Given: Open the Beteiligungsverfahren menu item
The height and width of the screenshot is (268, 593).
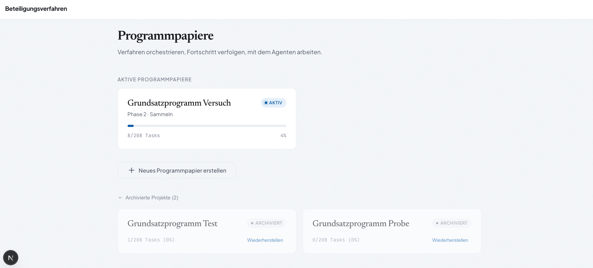Looking at the screenshot, I should point(36,9).
